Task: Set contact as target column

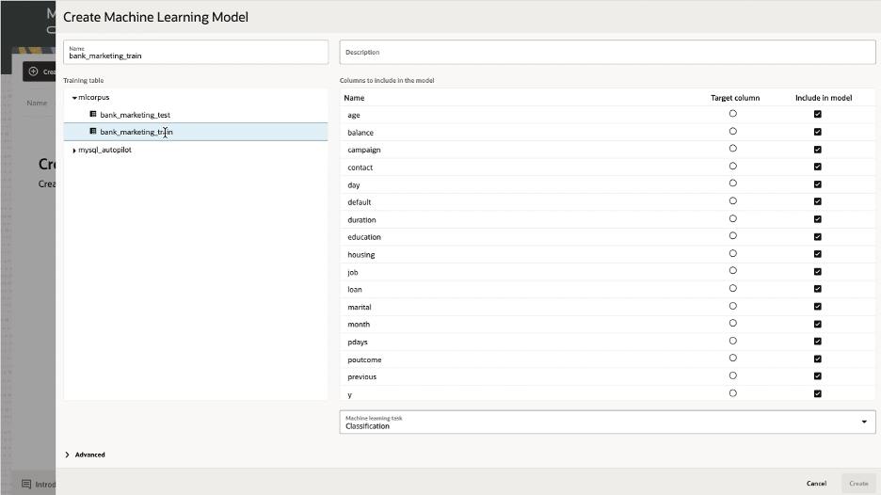Action: pyautogui.click(x=732, y=167)
